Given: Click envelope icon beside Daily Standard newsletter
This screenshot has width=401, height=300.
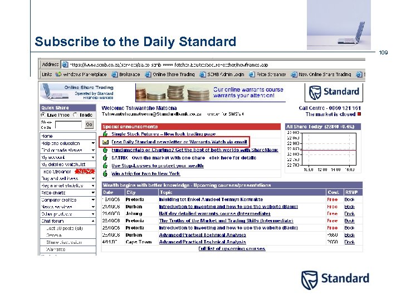Looking at the screenshot, I should pyautogui.click(x=105, y=142).
